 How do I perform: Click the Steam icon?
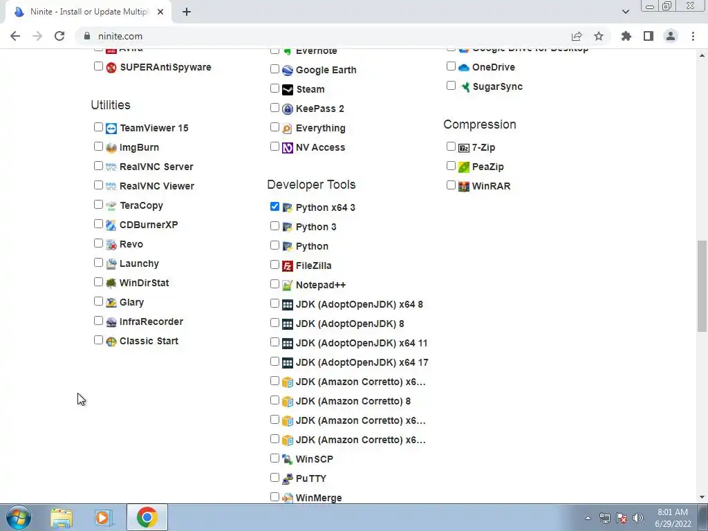point(288,89)
